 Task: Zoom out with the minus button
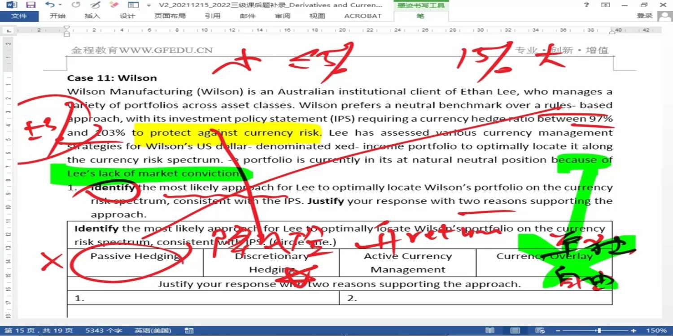point(557,331)
